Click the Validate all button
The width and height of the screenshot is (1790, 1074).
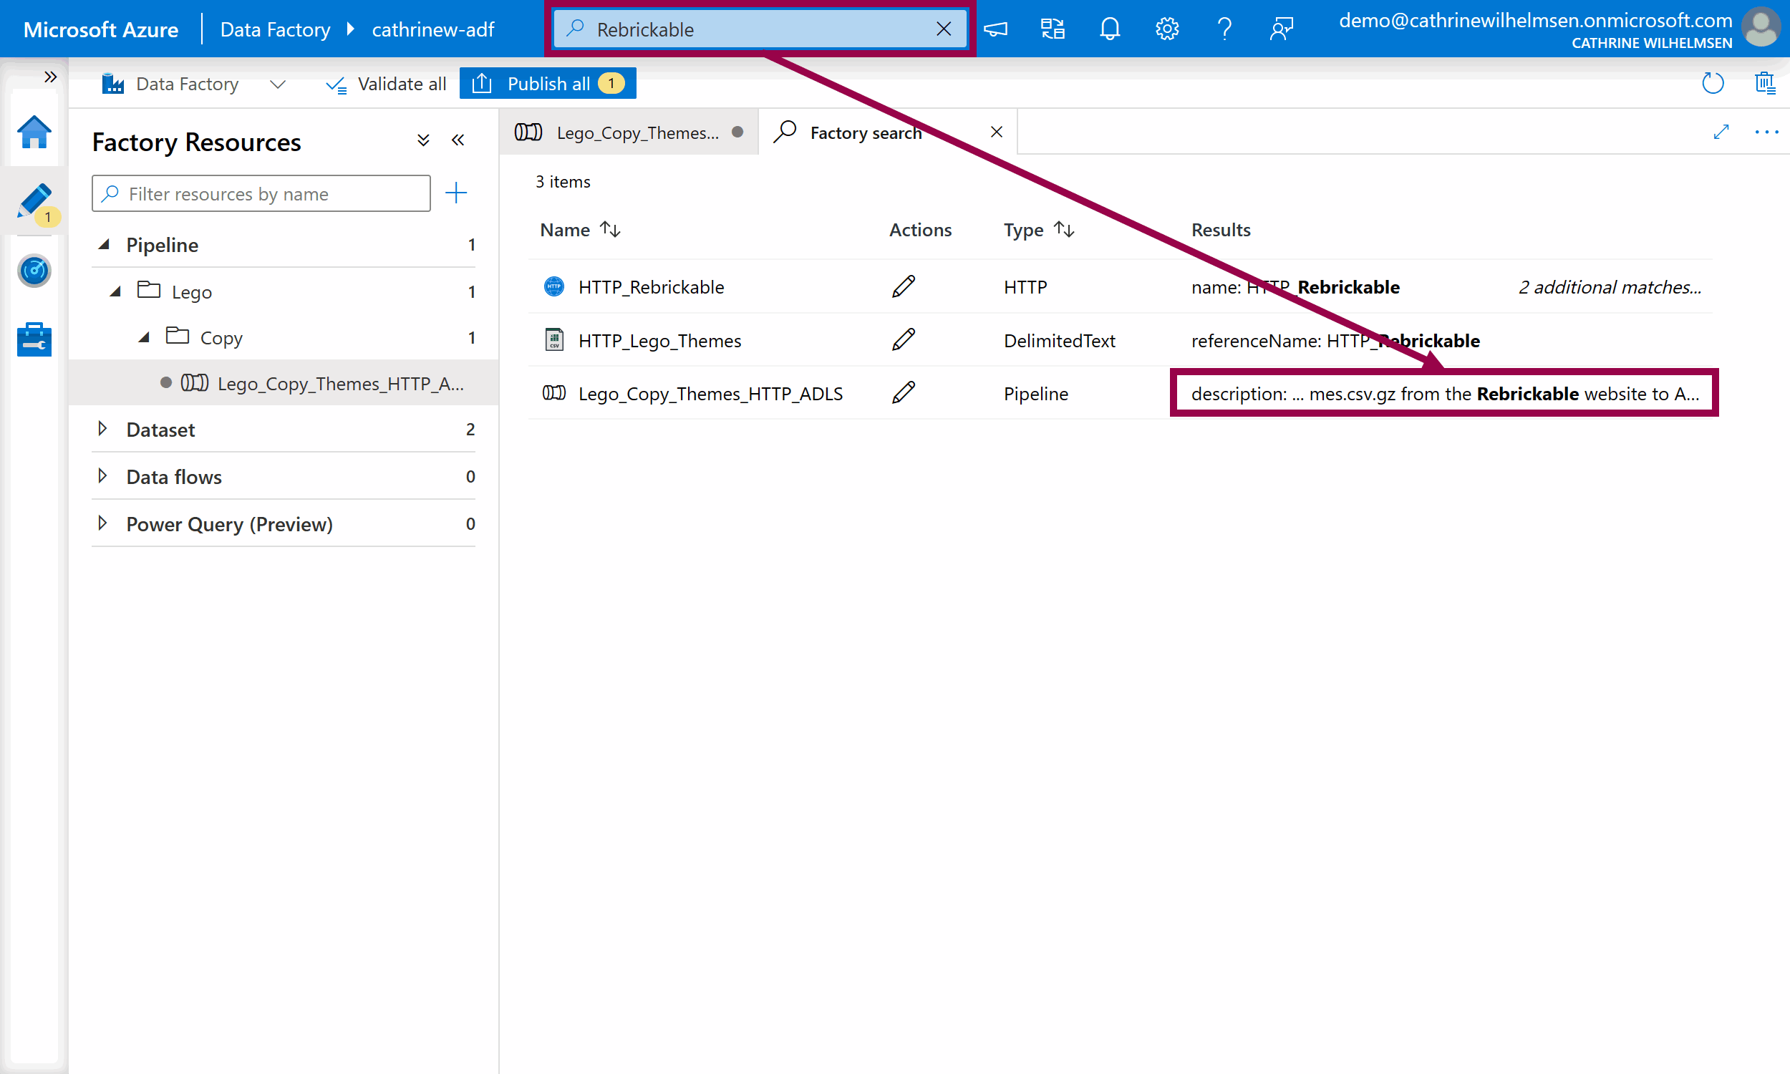[387, 84]
